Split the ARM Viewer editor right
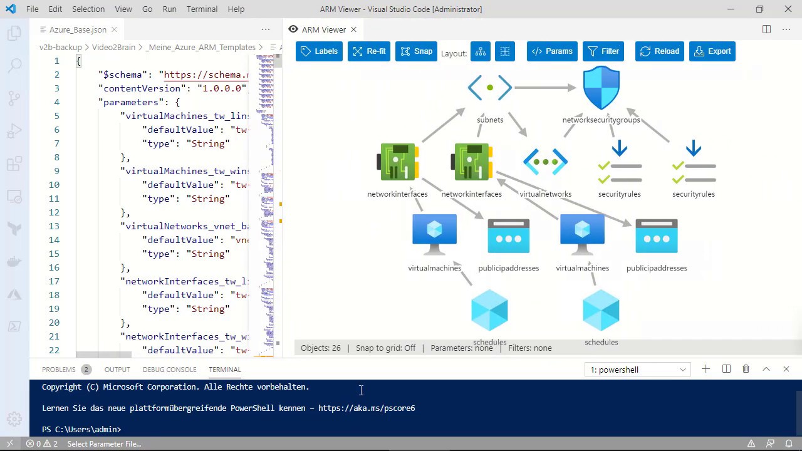Screen dimensions: 802x451 [766, 29]
